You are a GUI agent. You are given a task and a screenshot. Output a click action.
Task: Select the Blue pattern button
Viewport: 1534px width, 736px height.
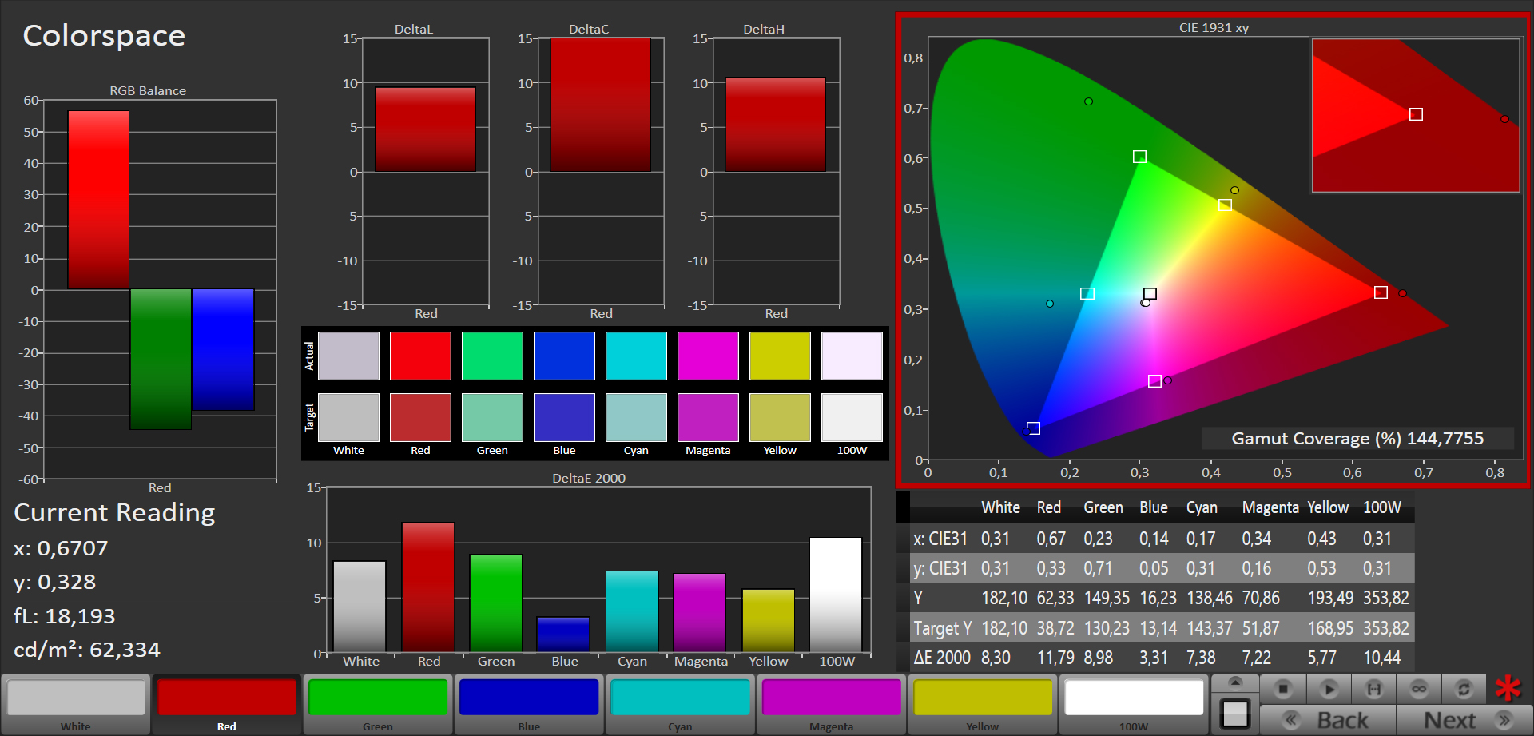click(529, 704)
